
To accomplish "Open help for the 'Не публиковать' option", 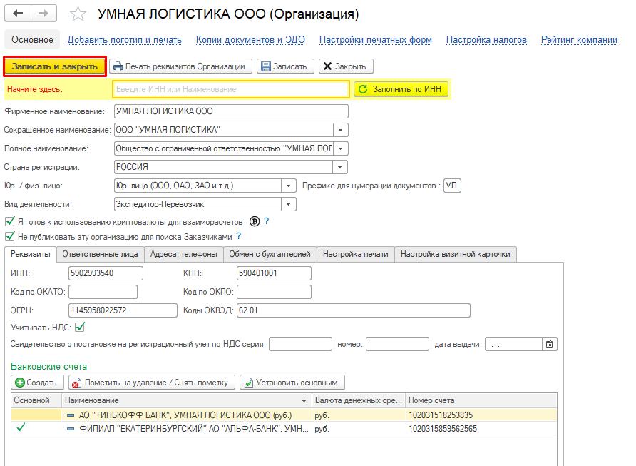I will [x=238, y=235].
